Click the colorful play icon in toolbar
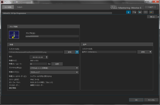 tap(151, 12)
